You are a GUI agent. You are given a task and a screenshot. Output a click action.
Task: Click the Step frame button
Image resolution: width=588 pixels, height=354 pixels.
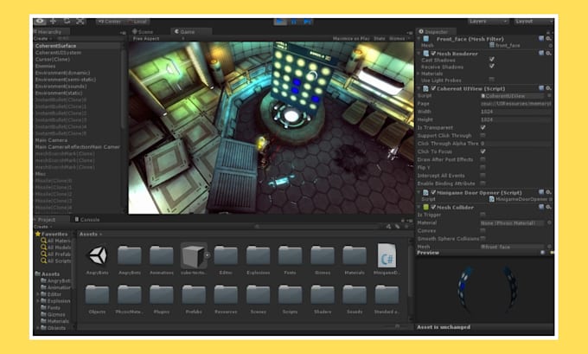(x=307, y=22)
